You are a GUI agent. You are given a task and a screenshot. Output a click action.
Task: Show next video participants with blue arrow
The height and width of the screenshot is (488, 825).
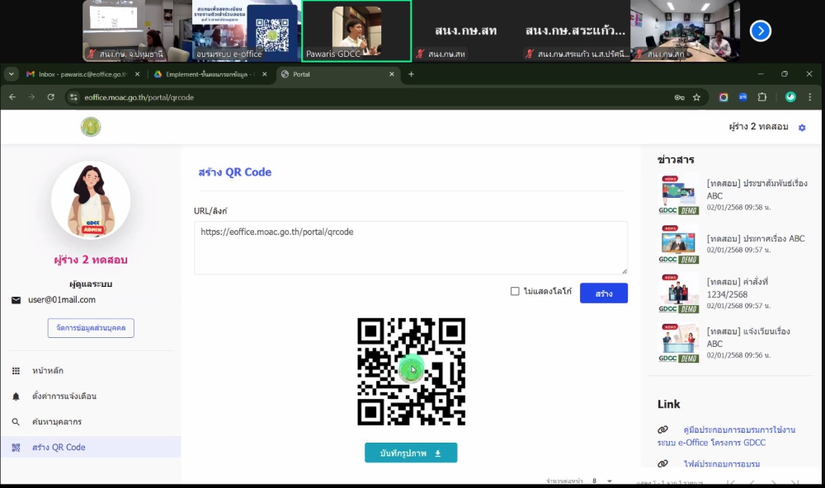pyautogui.click(x=760, y=30)
